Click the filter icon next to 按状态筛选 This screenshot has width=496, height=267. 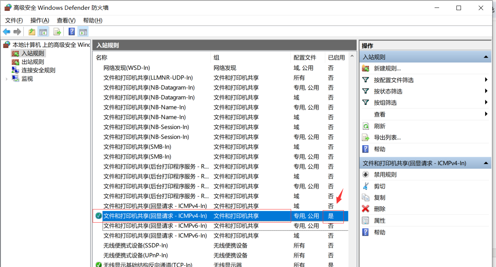[365, 91]
